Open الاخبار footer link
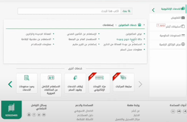This screenshot has width=187, height=122. [137, 115]
